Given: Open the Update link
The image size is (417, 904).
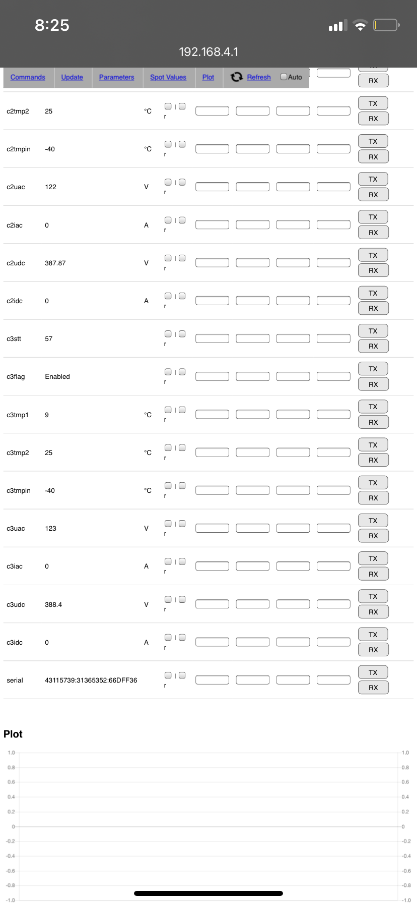Looking at the screenshot, I should coord(72,77).
